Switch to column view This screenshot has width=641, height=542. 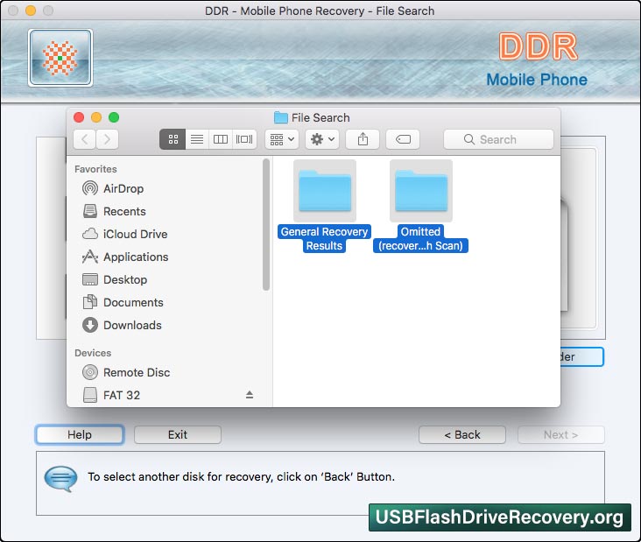point(221,139)
